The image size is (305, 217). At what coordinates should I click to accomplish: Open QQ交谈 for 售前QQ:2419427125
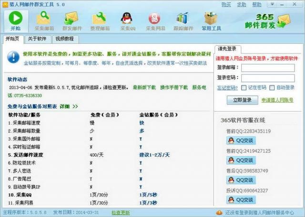(241, 160)
